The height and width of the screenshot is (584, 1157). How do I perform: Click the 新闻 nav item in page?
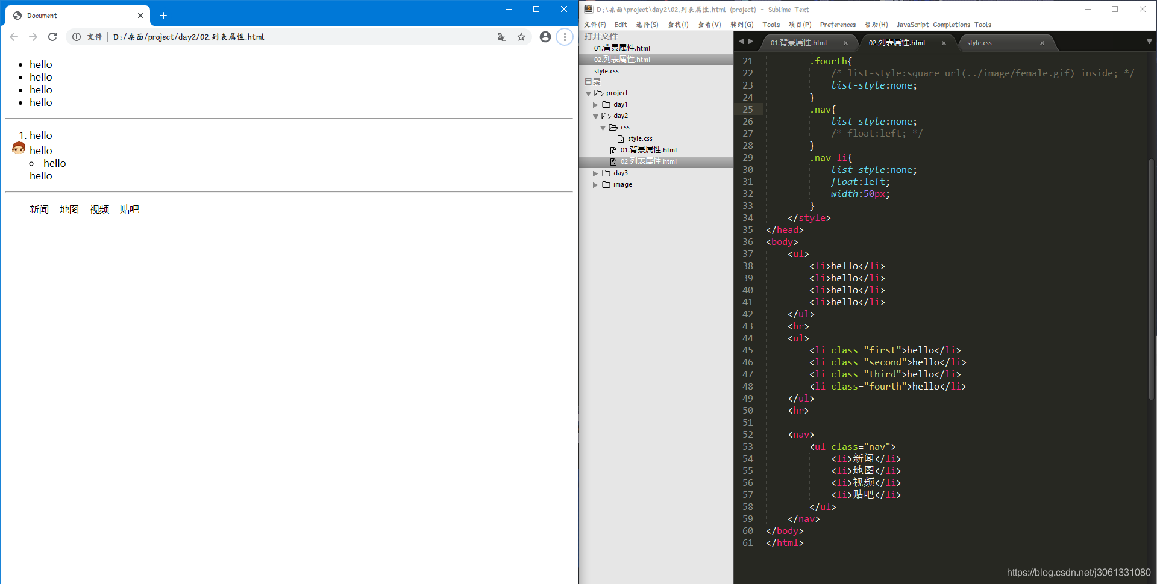[x=39, y=210]
